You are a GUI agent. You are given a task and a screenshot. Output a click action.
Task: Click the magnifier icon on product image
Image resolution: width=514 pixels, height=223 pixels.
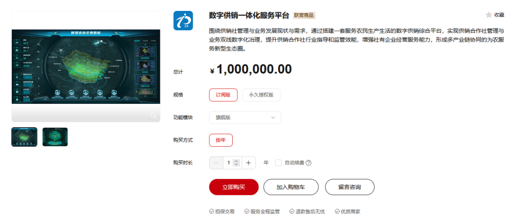[x=153, y=115]
